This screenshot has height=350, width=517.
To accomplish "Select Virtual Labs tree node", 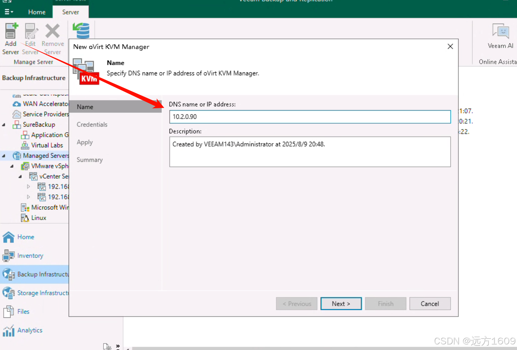I will [x=47, y=145].
